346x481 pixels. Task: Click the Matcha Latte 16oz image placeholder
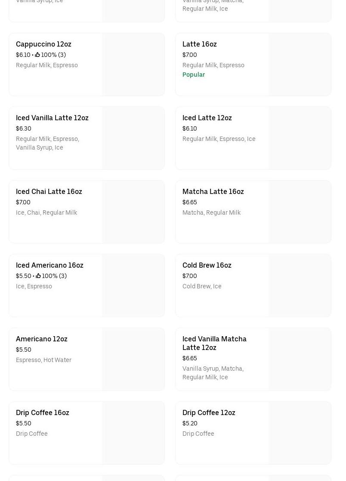pyautogui.click(x=300, y=212)
